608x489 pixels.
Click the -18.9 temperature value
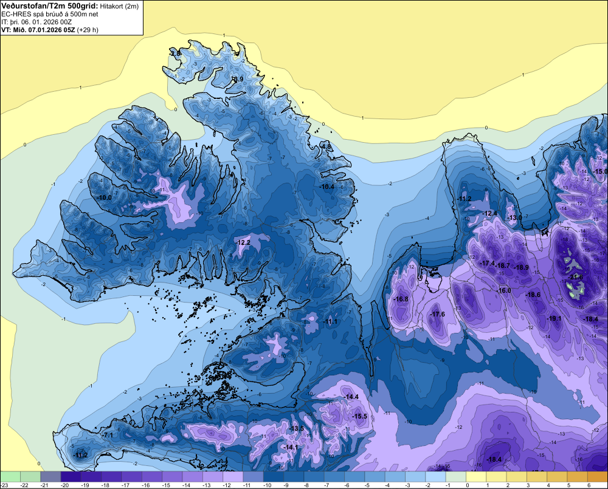click(x=522, y=267)
